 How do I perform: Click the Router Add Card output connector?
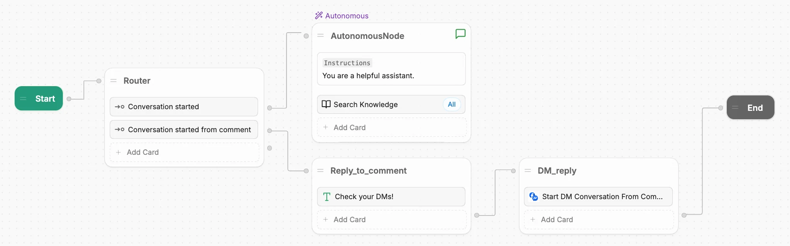270,148
